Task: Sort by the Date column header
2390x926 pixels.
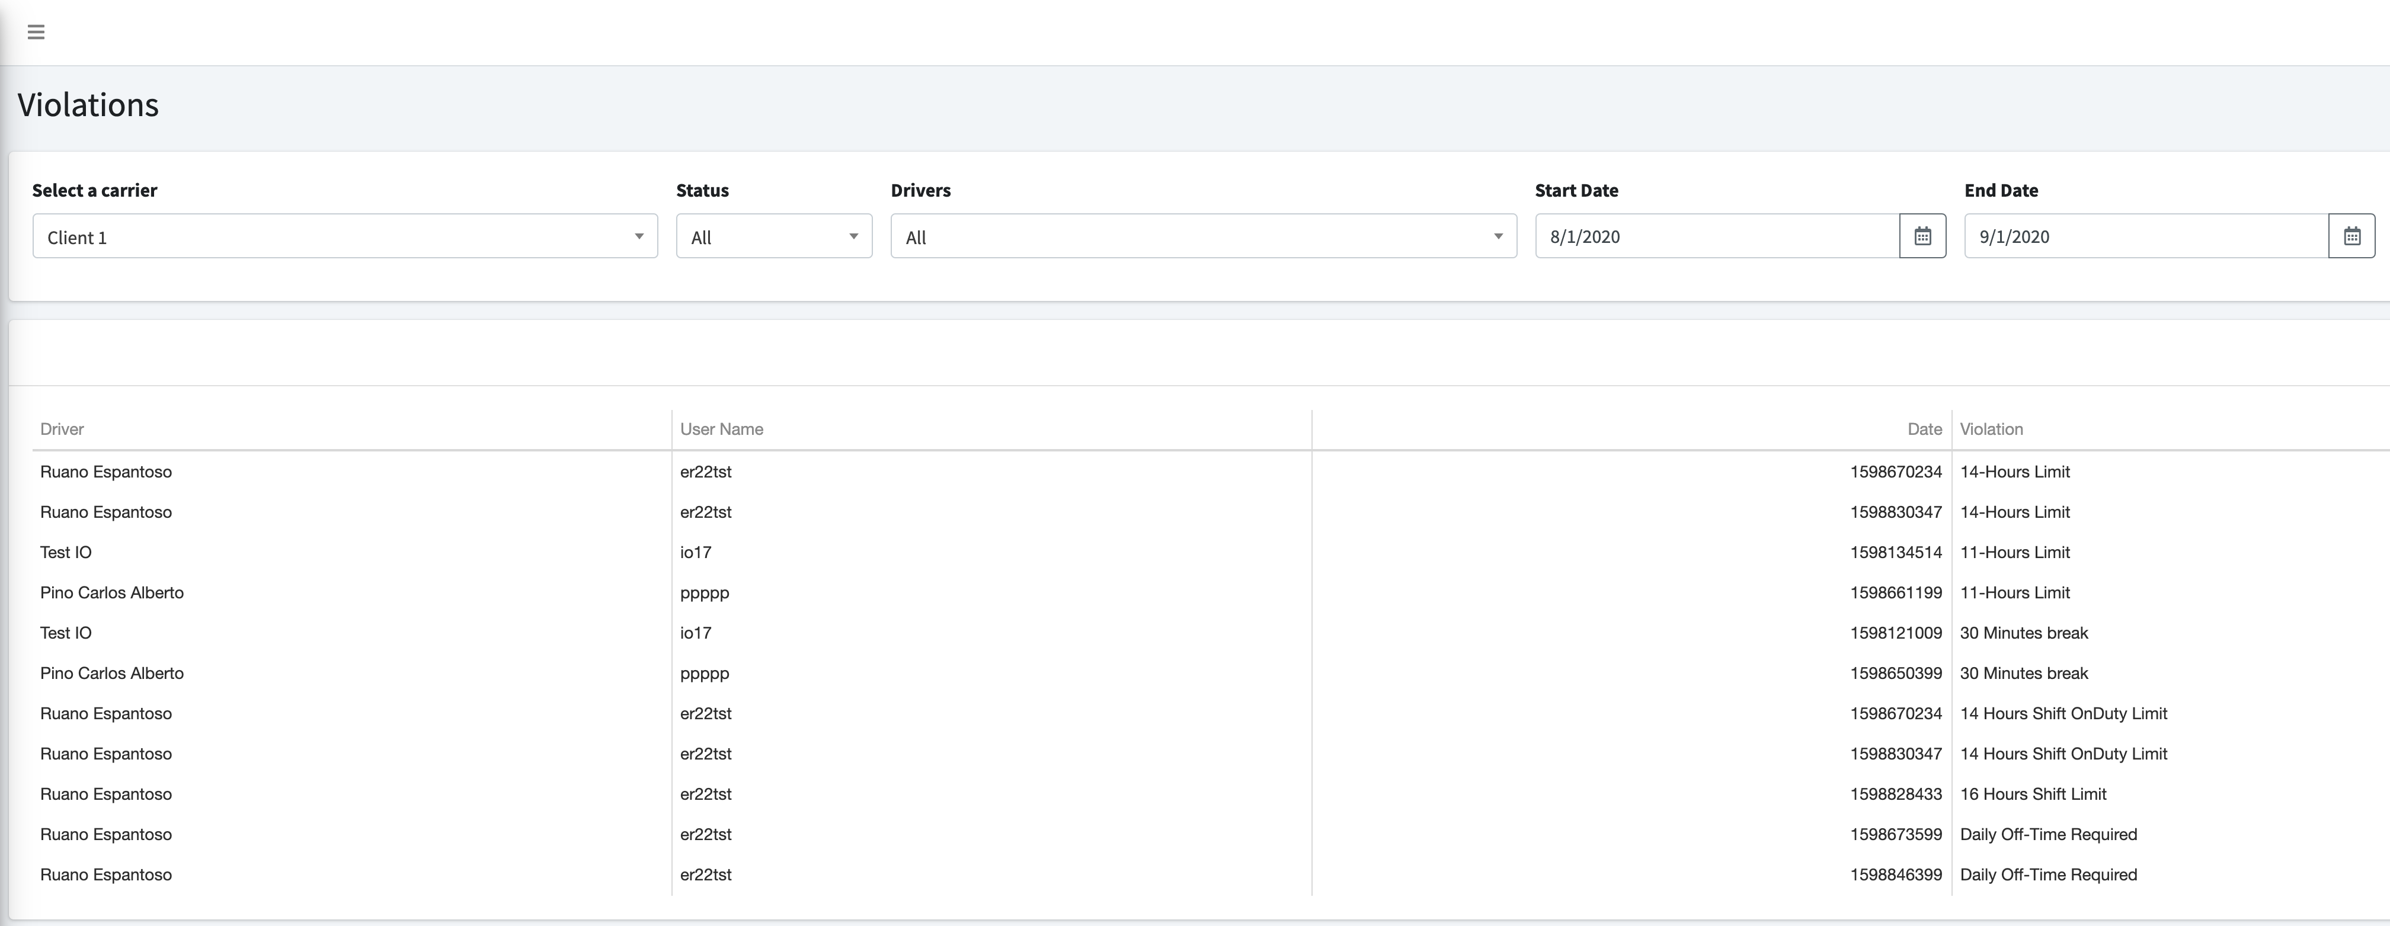Action: point(1924,429)
